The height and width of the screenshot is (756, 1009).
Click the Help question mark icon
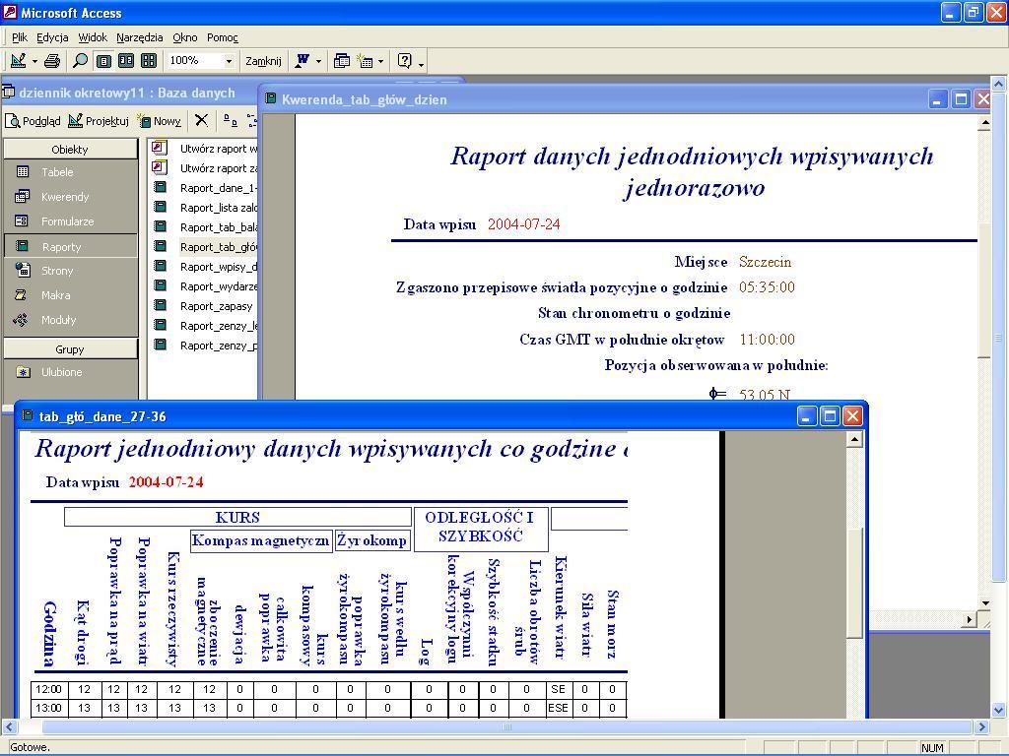[404, 61]
